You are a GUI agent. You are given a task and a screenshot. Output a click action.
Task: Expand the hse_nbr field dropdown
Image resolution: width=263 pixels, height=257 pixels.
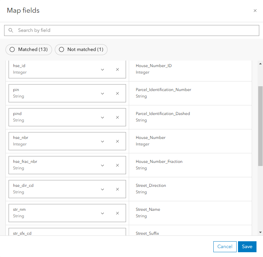102,141
